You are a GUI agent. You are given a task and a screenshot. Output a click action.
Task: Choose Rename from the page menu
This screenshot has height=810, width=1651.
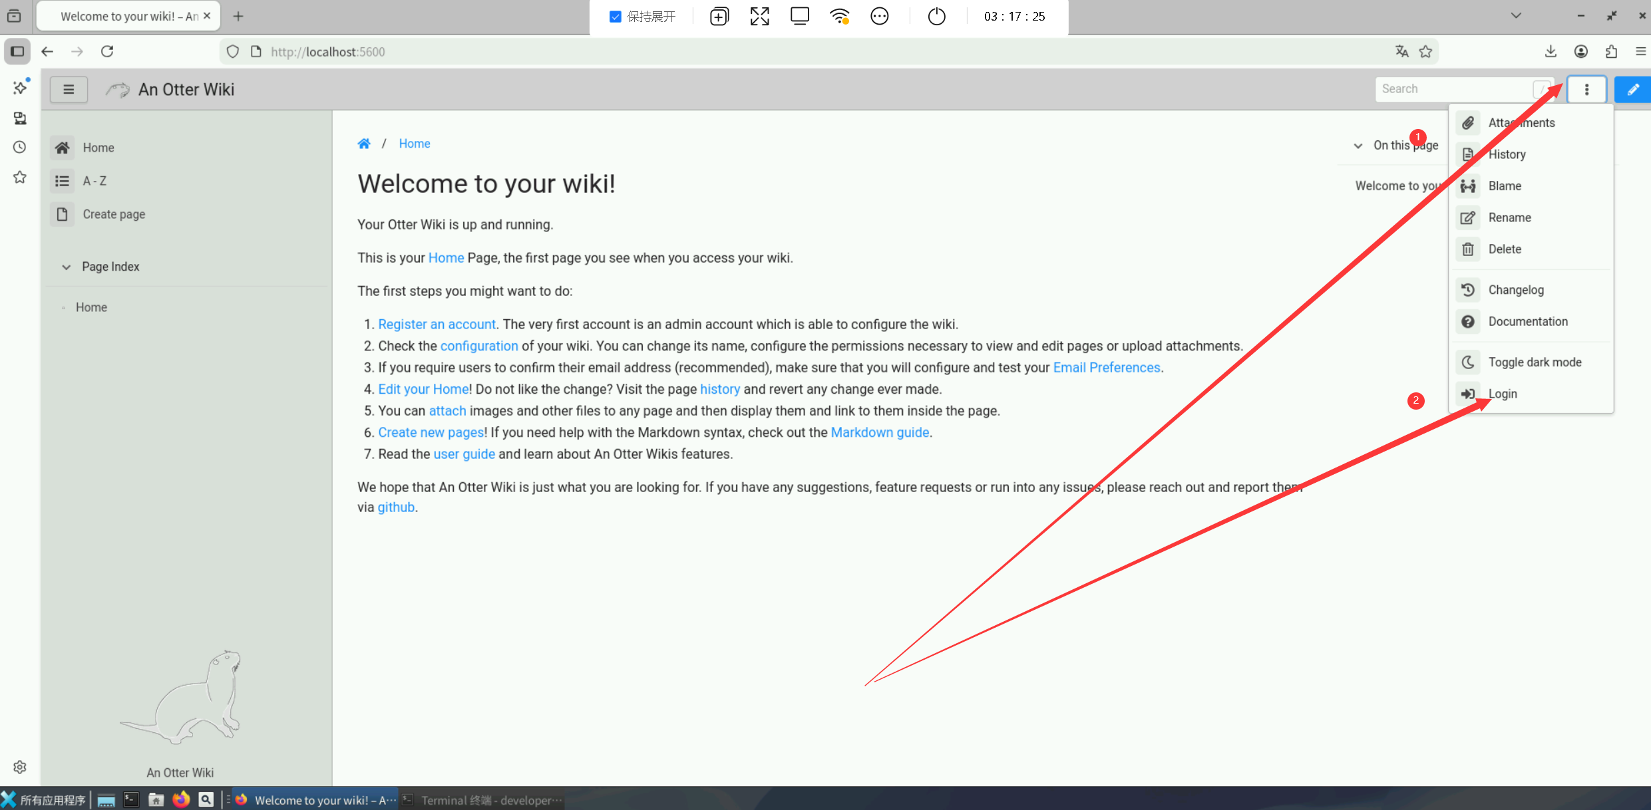click(x=1509, y=217)
